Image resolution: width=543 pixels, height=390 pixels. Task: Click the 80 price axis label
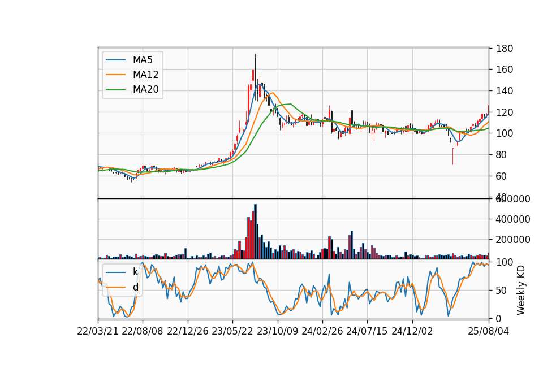[501, 155]
